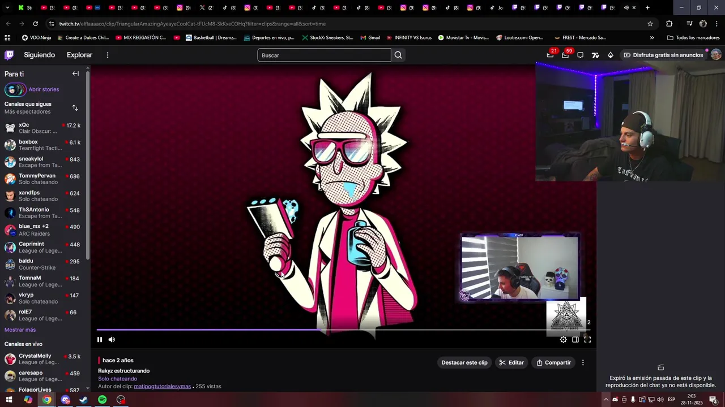The height and width of the screenshot is (407, 725).
Task: Open Spotify from the taskbar
Action: coord(102,400)
